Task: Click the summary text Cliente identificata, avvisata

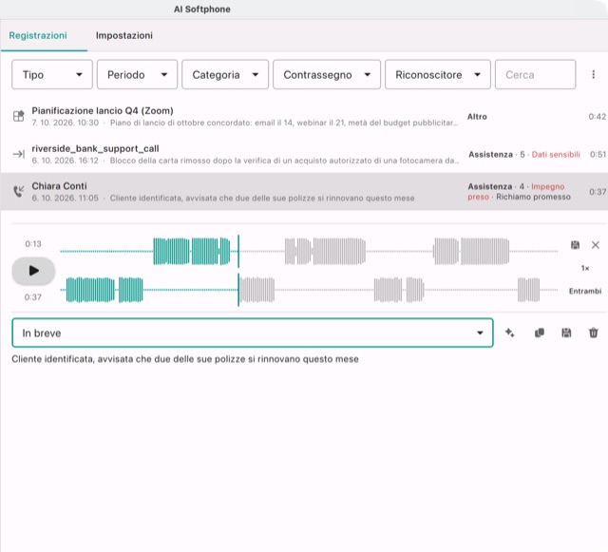Action: click(185, 359)
